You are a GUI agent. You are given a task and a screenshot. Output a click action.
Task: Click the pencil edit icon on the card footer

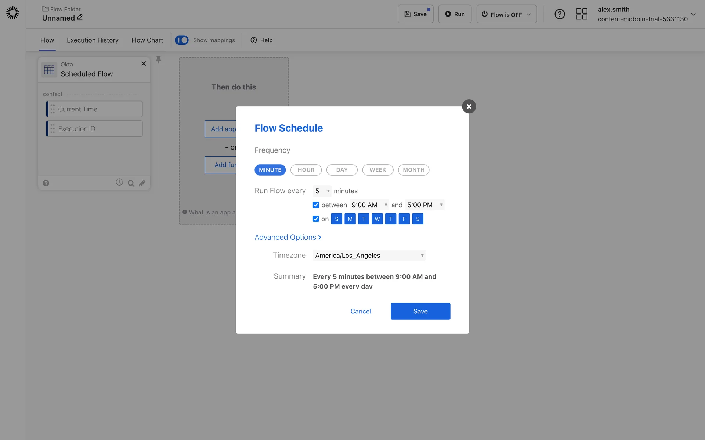(142, 183)
